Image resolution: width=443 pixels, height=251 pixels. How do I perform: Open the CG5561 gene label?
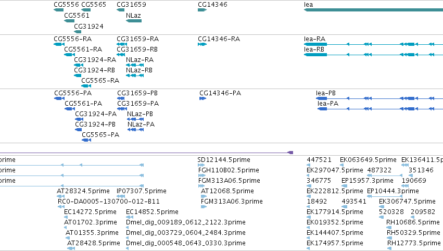[x=77, y=15]
